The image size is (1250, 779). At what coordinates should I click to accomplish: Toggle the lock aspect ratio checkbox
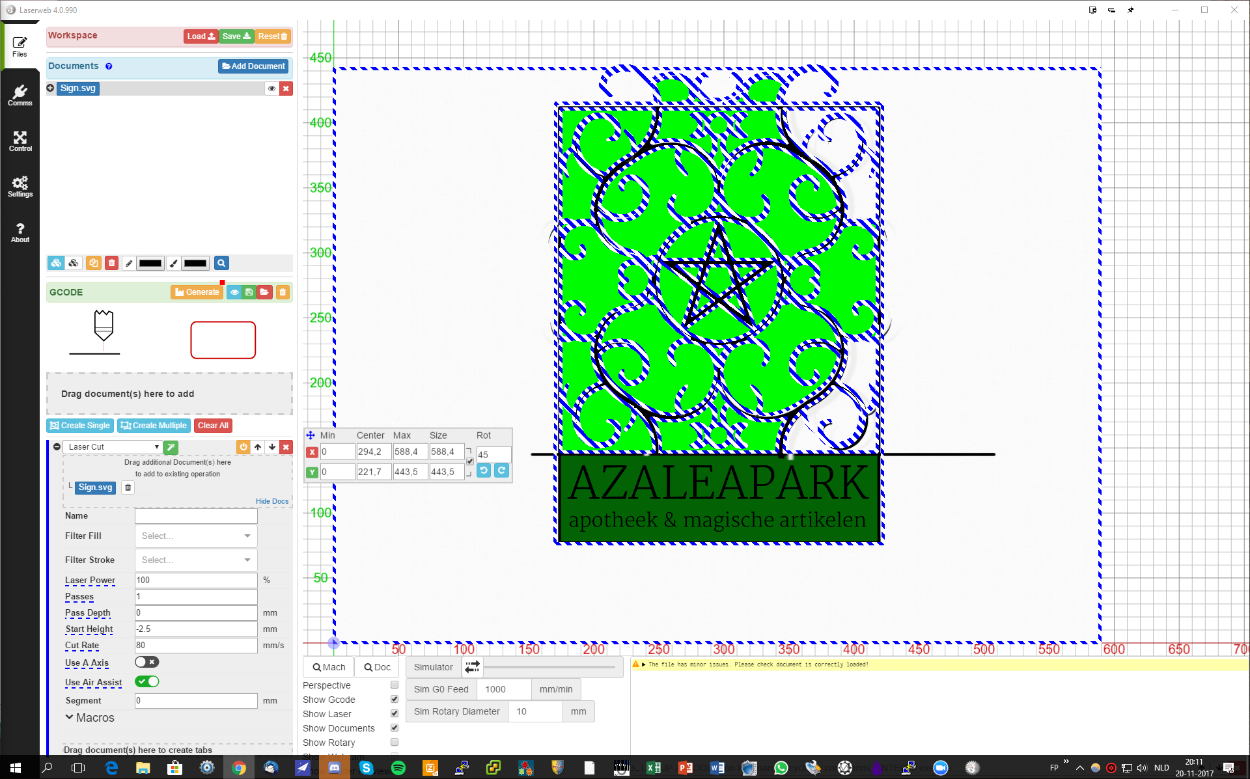coord(470,461)
